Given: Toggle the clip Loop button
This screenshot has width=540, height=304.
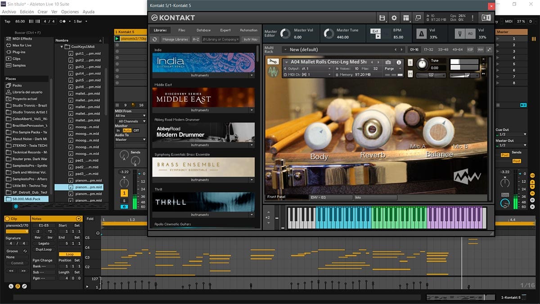Looking at the screenshot, I should click(70, 254).
